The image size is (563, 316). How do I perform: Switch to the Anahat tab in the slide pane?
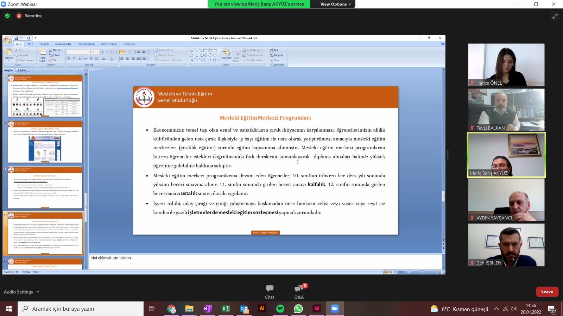(x=22, y=70)
